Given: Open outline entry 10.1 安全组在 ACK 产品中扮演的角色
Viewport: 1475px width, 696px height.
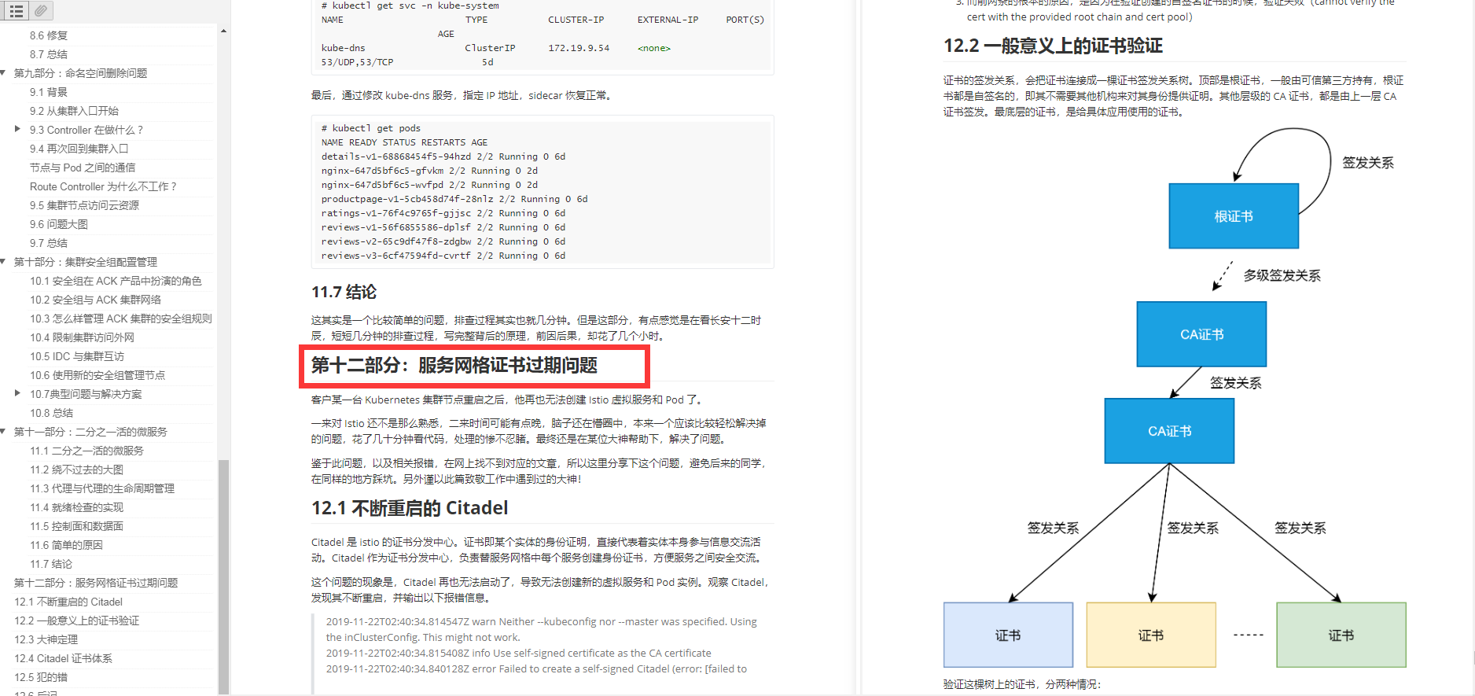Looking at the screenshot, I should click(116, 281).
